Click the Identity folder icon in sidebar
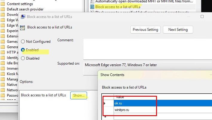Screen dimensions: 212x120 point(3,58)
